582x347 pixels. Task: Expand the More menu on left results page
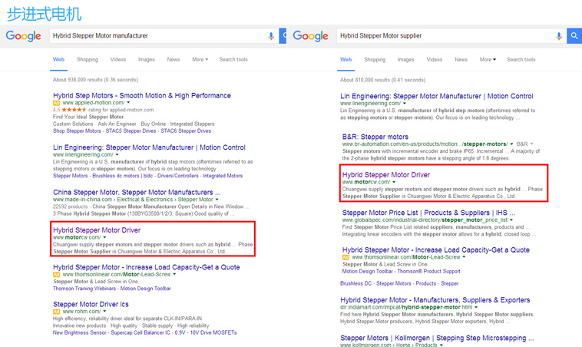[200, 59]
